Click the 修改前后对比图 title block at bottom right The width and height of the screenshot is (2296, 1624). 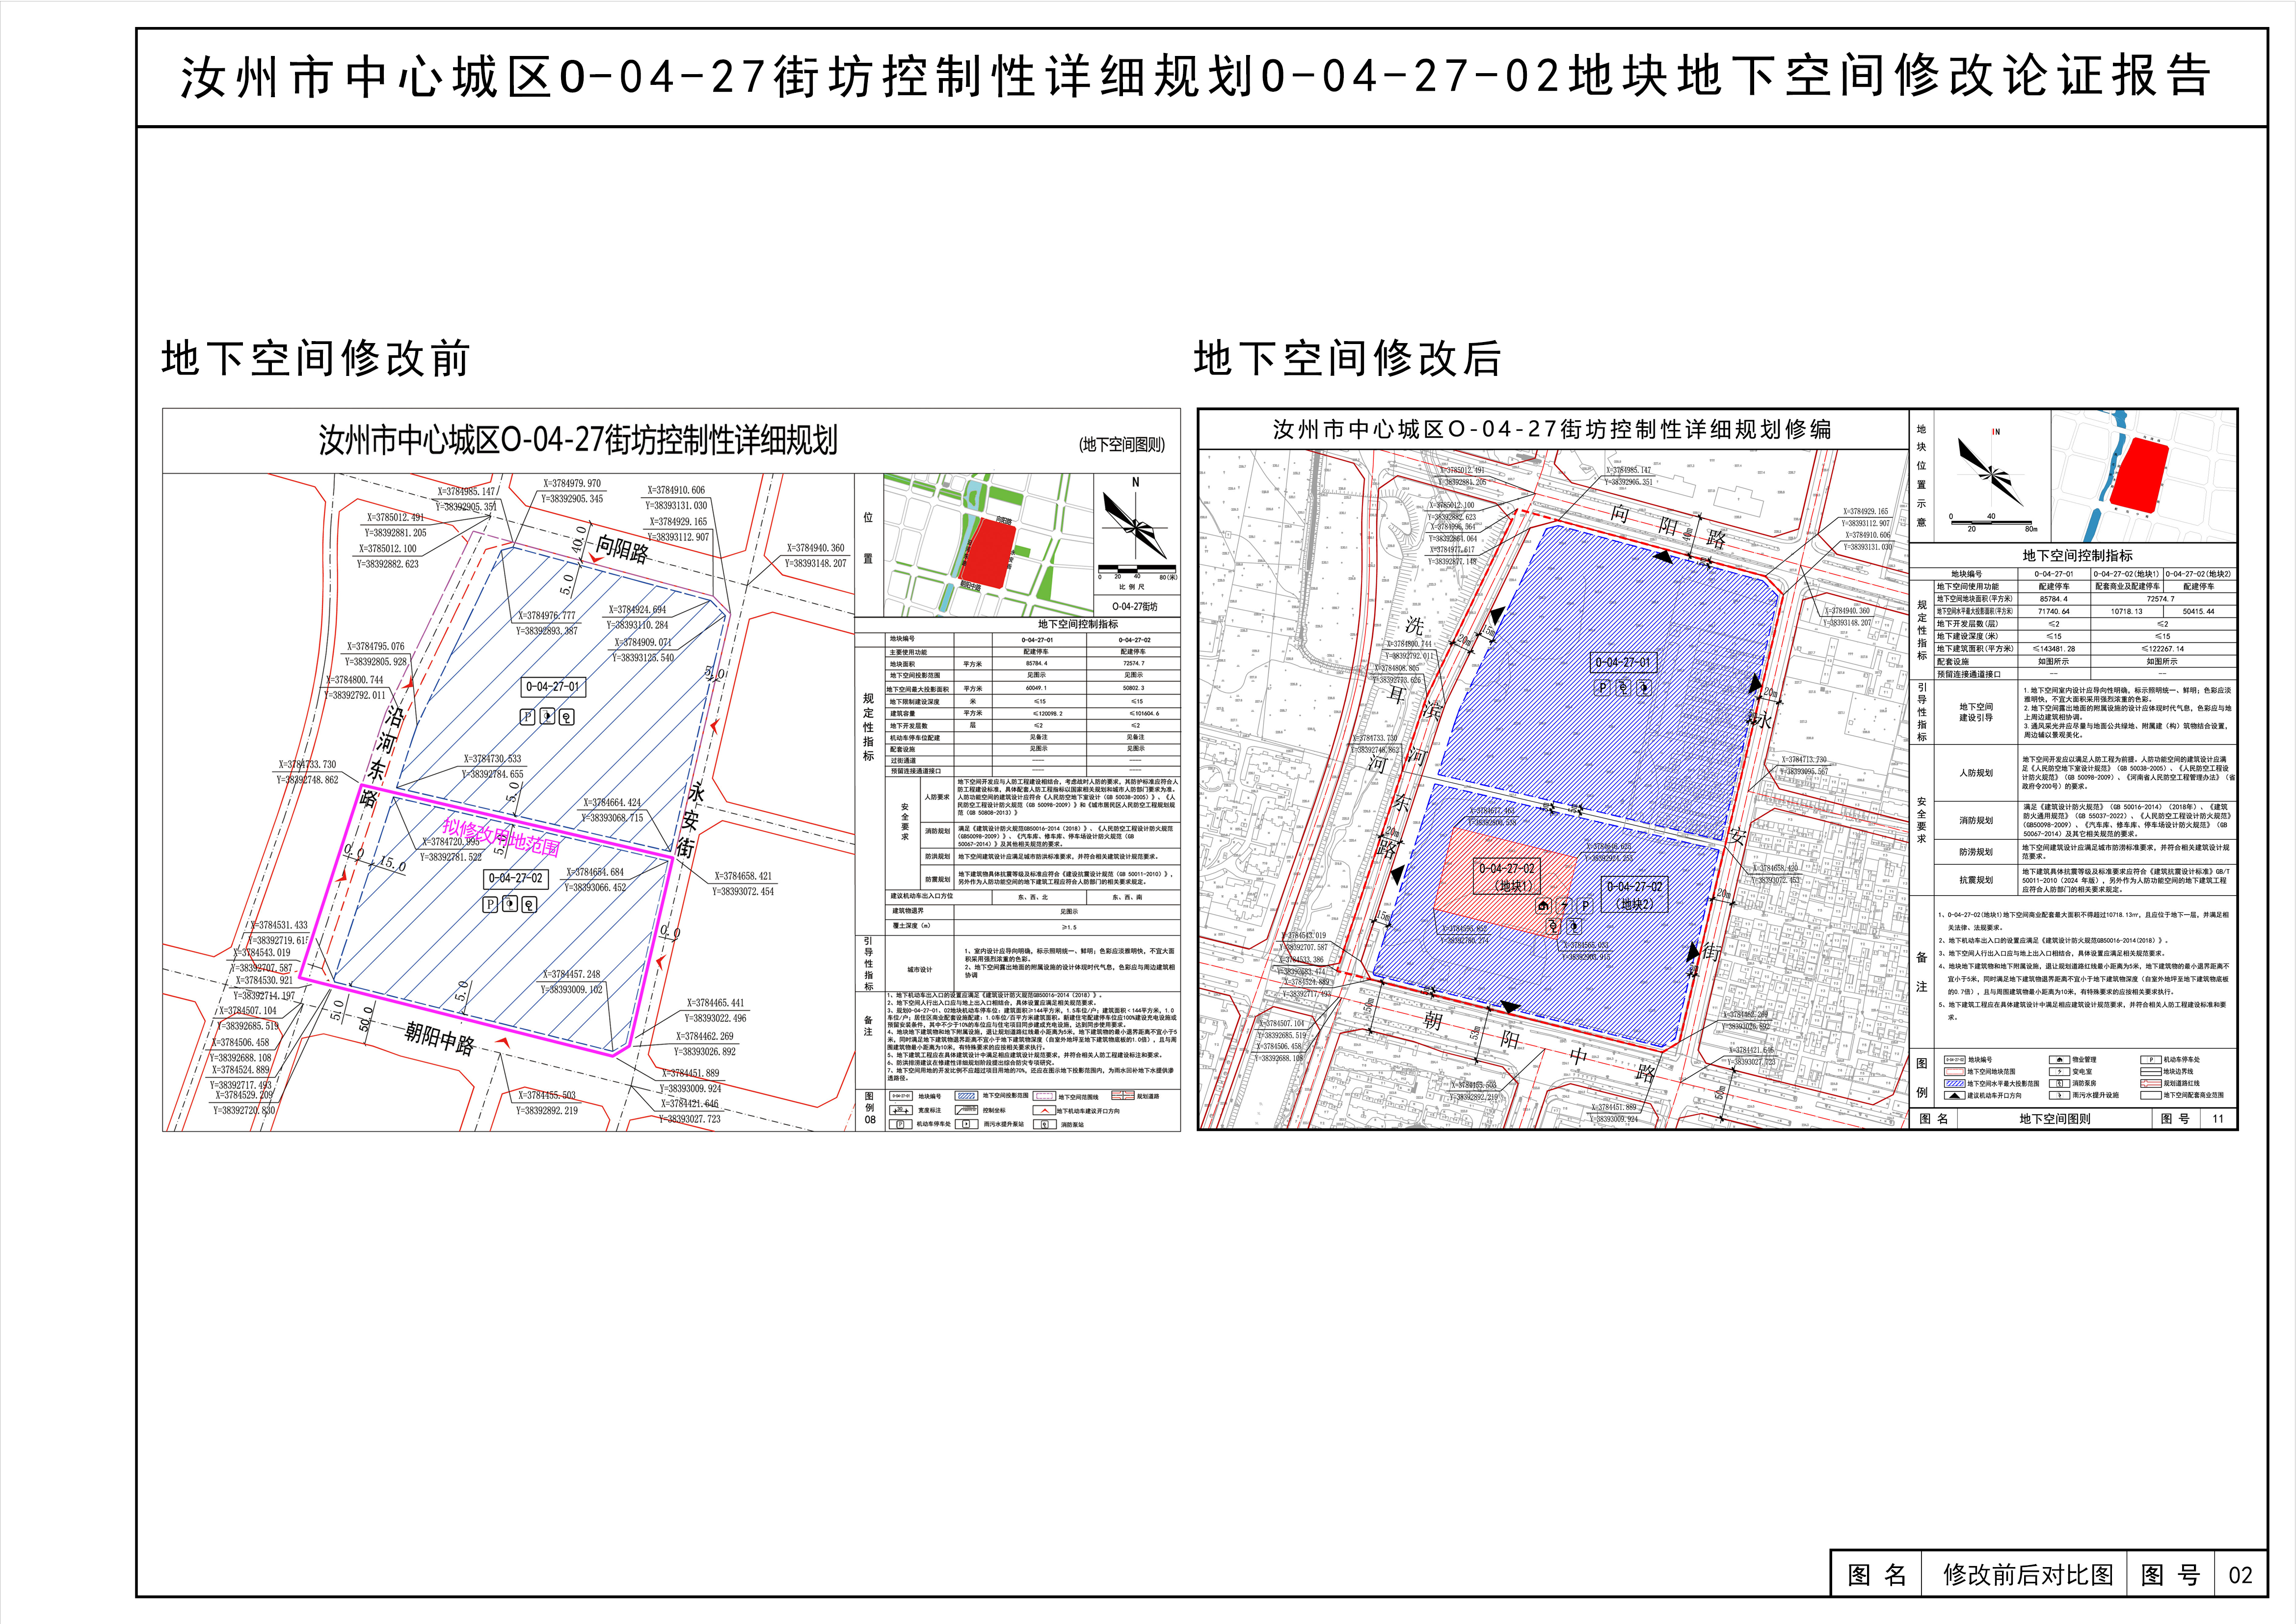[x=2027, y=1575]
